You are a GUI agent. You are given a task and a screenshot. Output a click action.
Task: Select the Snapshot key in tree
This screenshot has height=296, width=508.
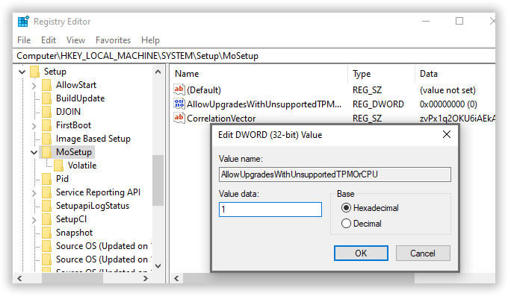(74, 233)
